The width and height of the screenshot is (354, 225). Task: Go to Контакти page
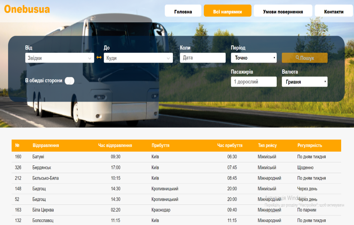click(x=334, y=11)
